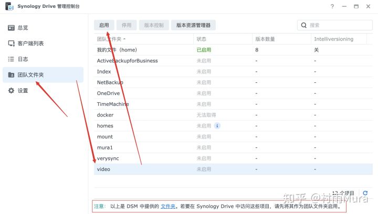Focus the 搜索 search field
The height and width of the screenshot is (214, 378).
(335, 25)
